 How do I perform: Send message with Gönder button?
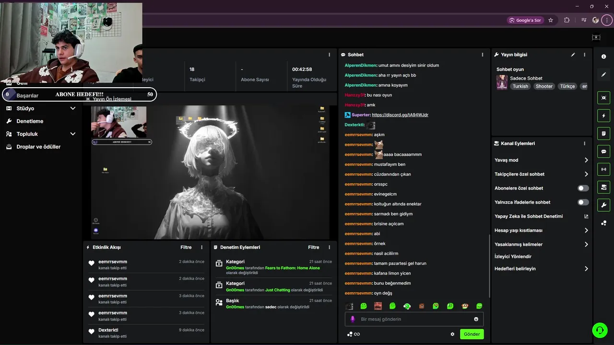point(472,334)
